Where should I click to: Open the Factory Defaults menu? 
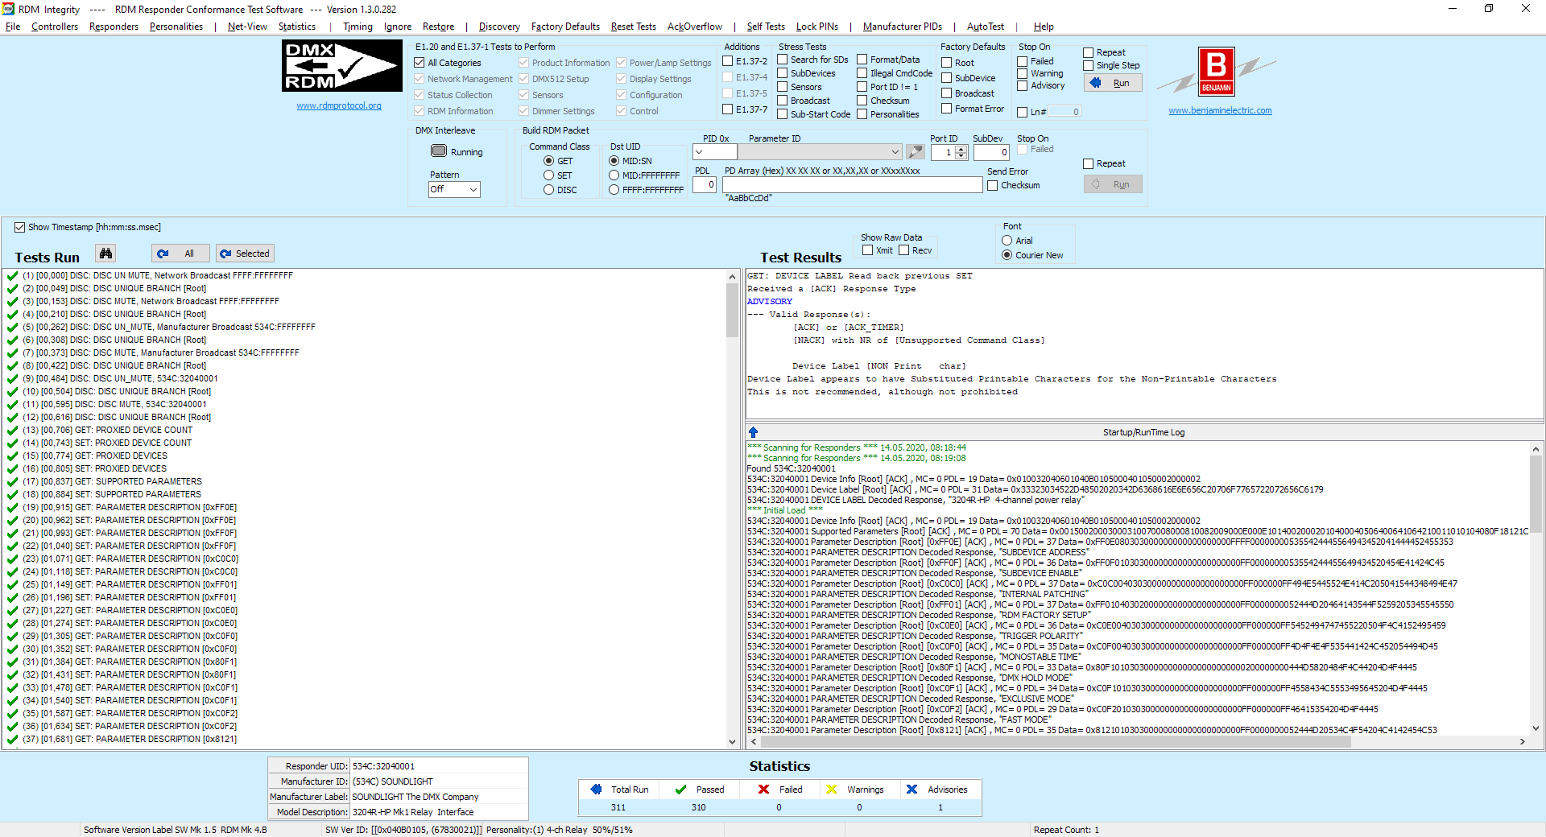point(565,27)
